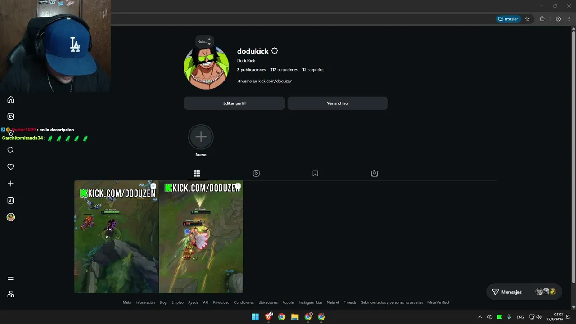Open the Windows Start menu
The height and width of the screenshot is (324, 576).
pos(255,317)
